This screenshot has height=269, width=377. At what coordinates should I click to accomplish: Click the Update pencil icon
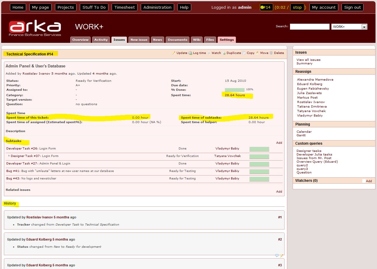pos(173,53)
